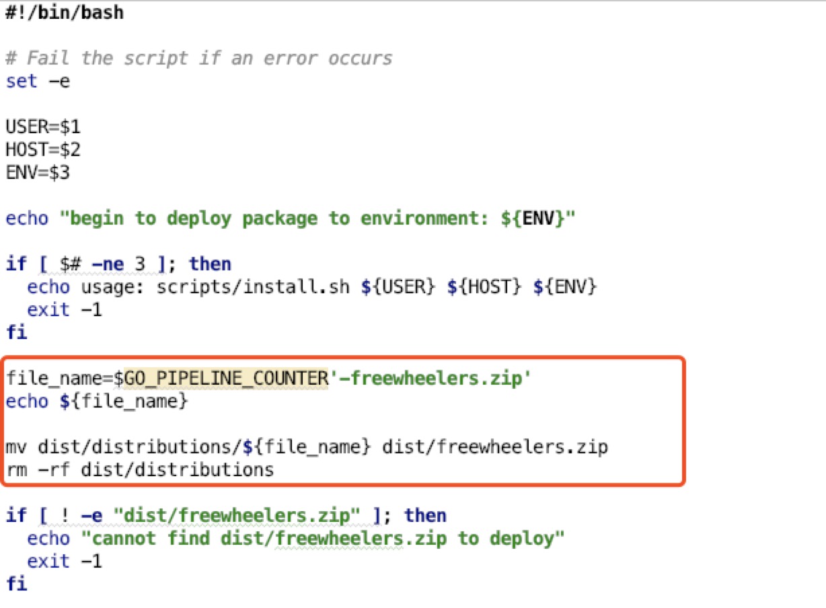Click the 'rm -rf dist/distributions' line

coord(140,470)
